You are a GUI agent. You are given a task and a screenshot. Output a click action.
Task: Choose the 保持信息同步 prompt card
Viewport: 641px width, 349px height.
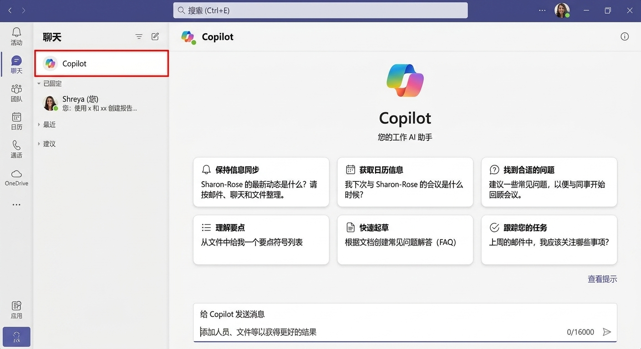click(261, 182)
